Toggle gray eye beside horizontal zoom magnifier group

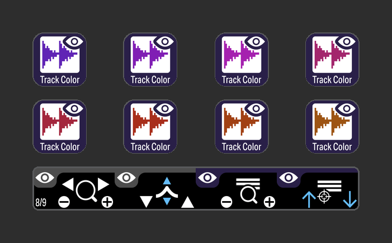click(45, 178)
